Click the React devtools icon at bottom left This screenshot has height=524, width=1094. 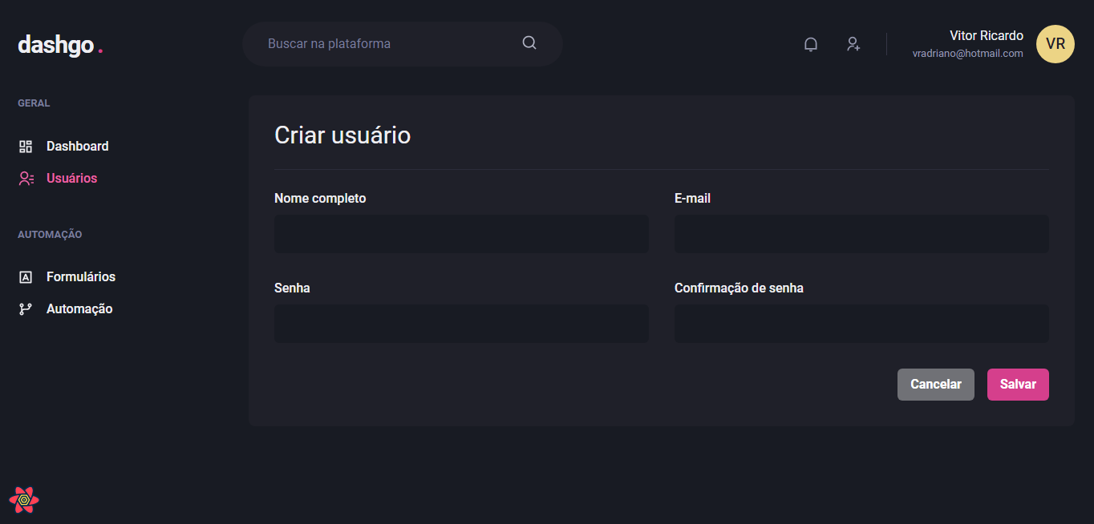pos(24,499)
